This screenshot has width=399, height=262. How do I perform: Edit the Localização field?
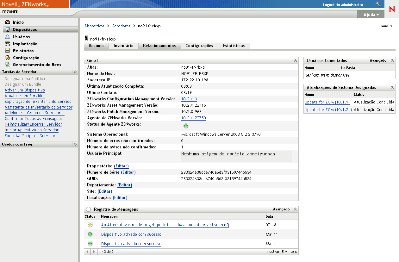tap(120, 197)
